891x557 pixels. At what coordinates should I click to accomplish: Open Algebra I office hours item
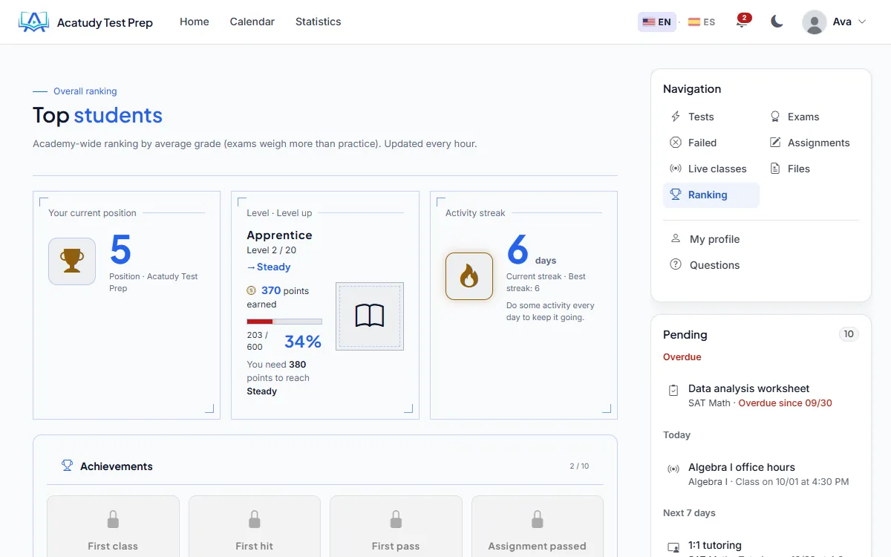pos(761,474)
